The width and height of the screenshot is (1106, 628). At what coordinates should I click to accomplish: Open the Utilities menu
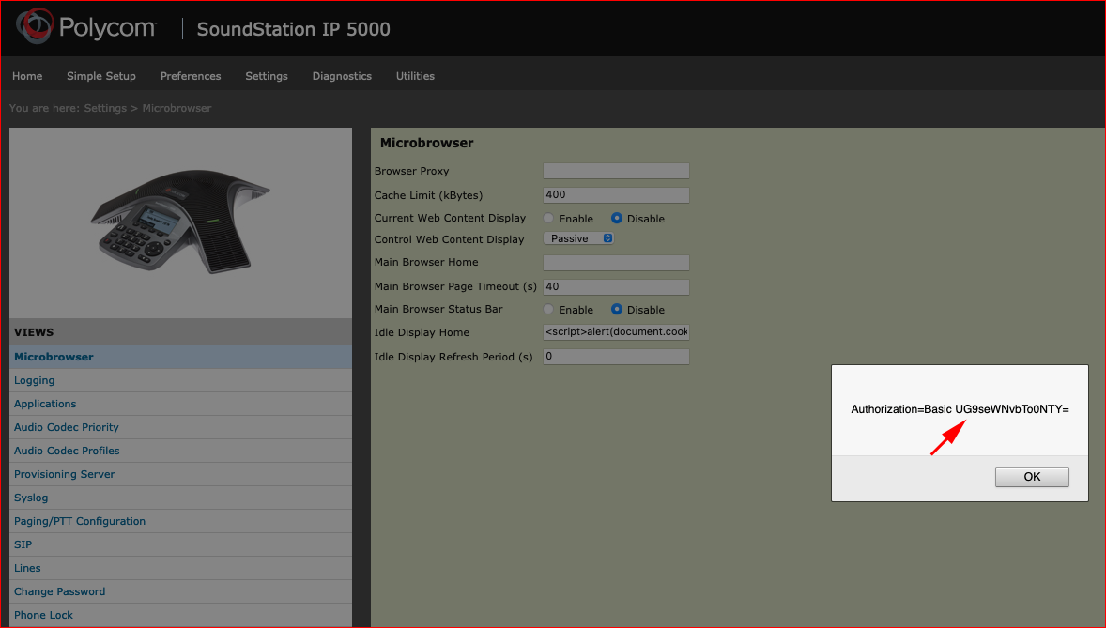point(415,76)
